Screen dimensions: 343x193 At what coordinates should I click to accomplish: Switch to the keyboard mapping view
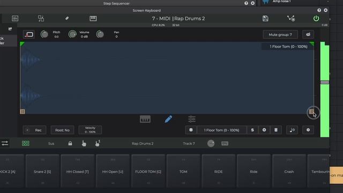(145, 119)
